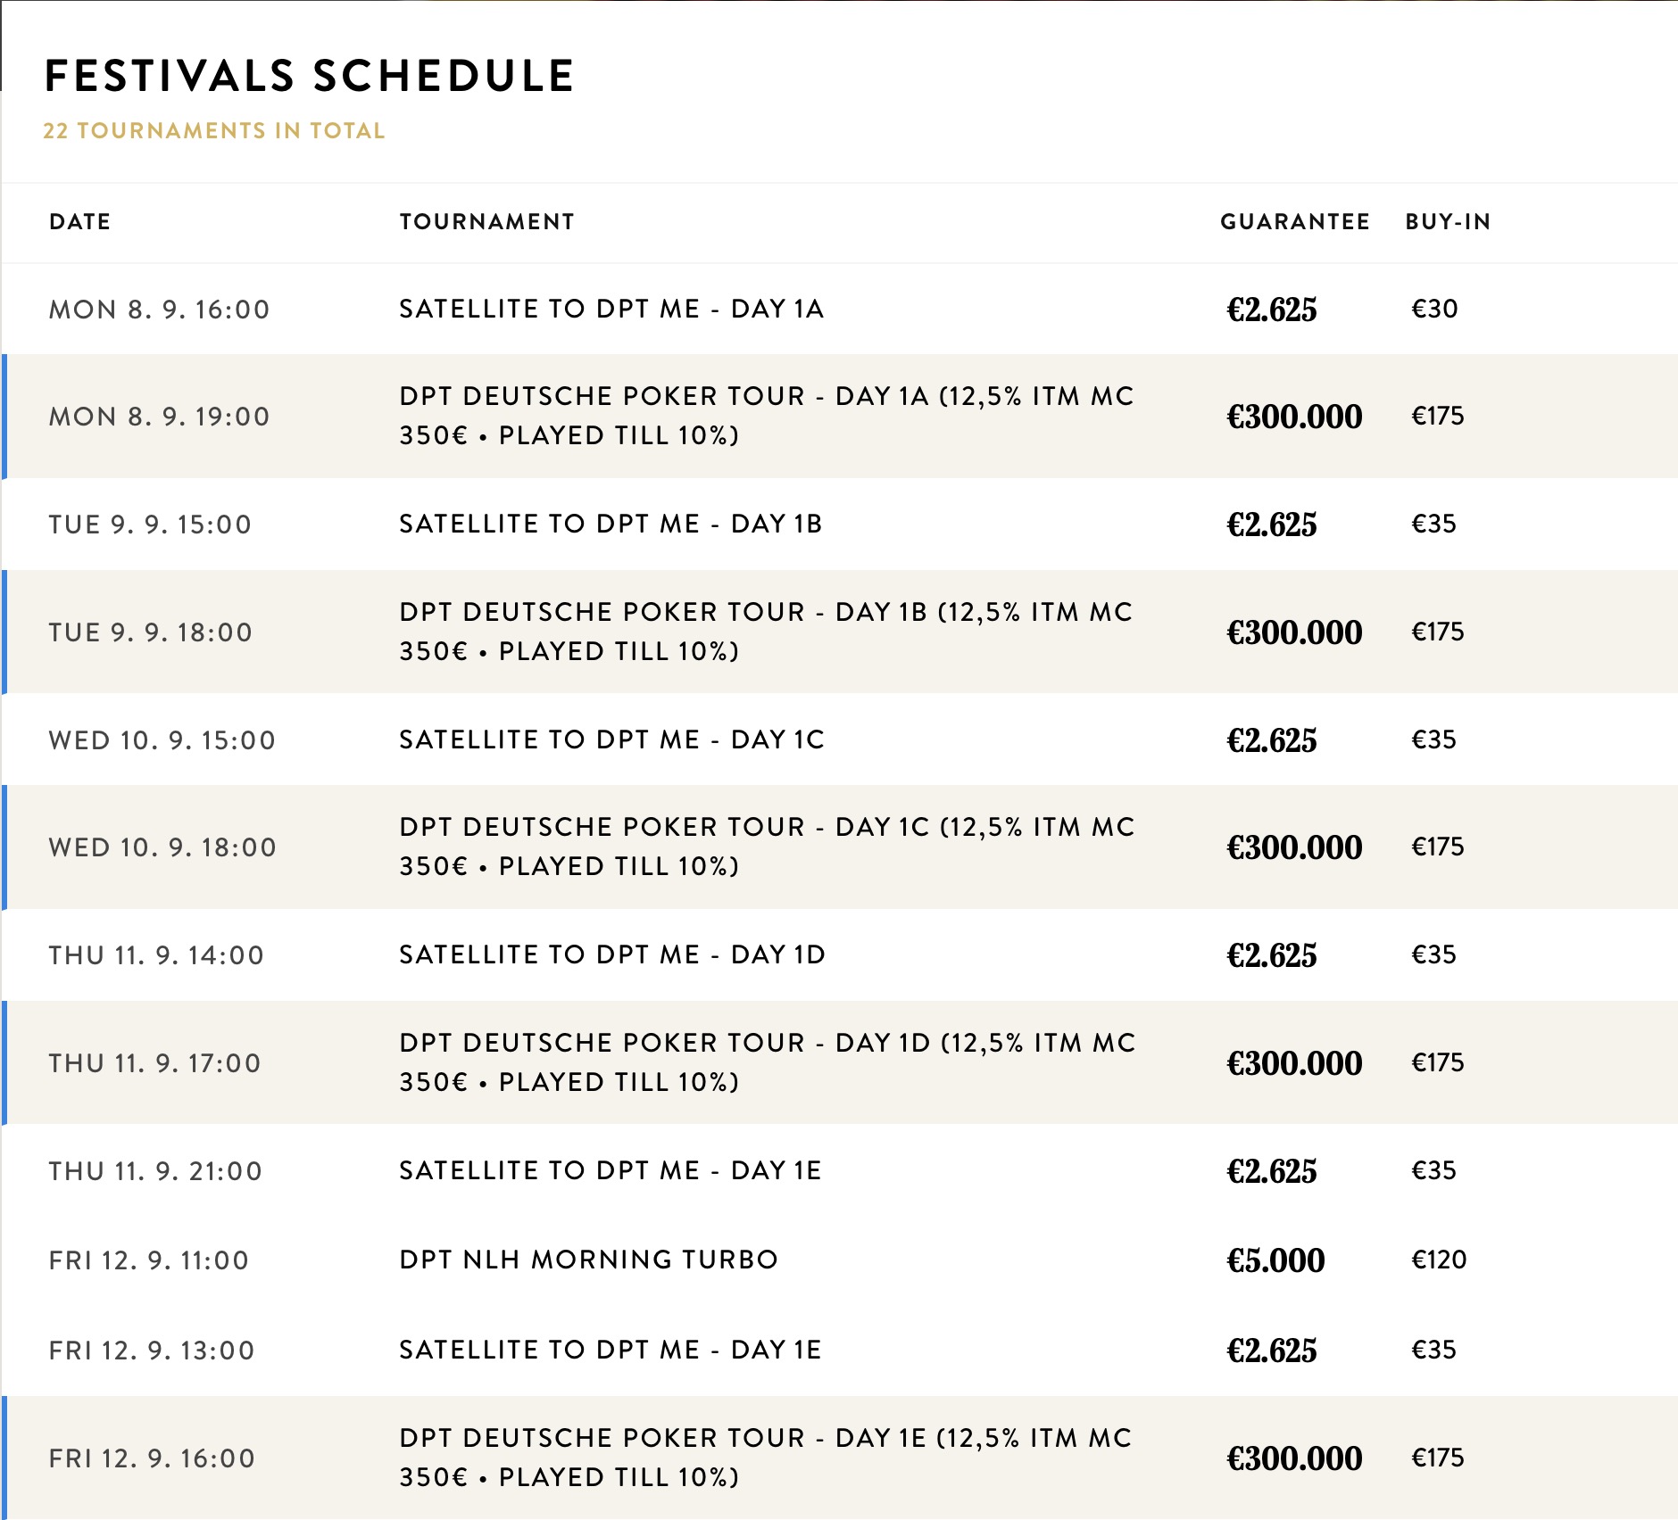Viewport: 1678px width, 1520px height.
Task: Click the Buy-In column header
Action: 1448,221
